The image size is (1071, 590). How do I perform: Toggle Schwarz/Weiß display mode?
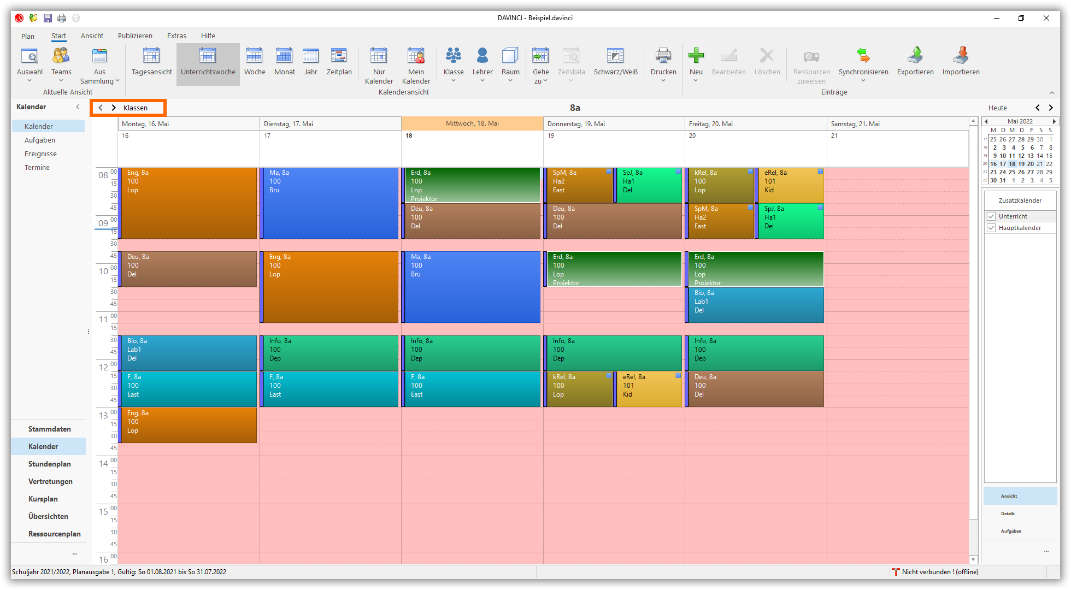(x=615, y=56)
